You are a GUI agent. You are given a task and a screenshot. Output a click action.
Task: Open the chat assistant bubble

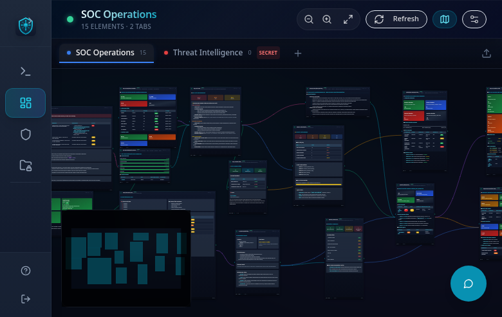(x=469, y=284)
